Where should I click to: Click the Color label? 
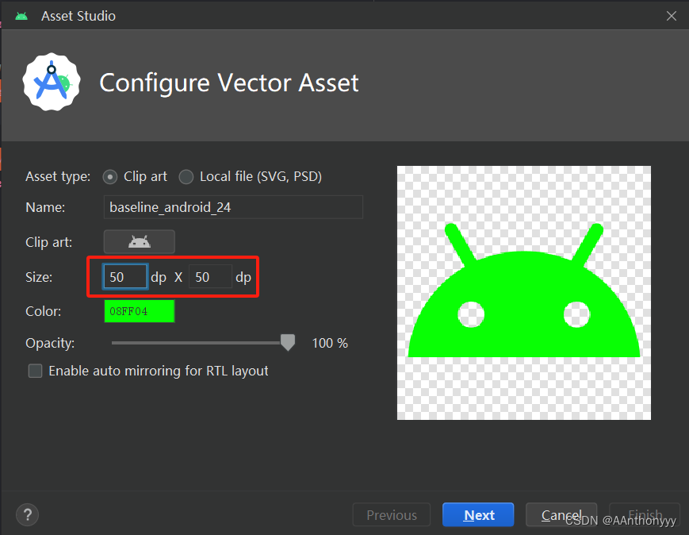[x=43, y=311]
